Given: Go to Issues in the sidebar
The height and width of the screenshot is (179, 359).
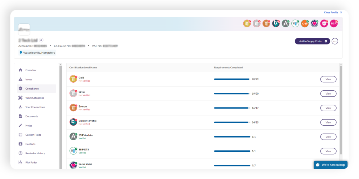Looking at the screenshot, I should click(29, 80).
